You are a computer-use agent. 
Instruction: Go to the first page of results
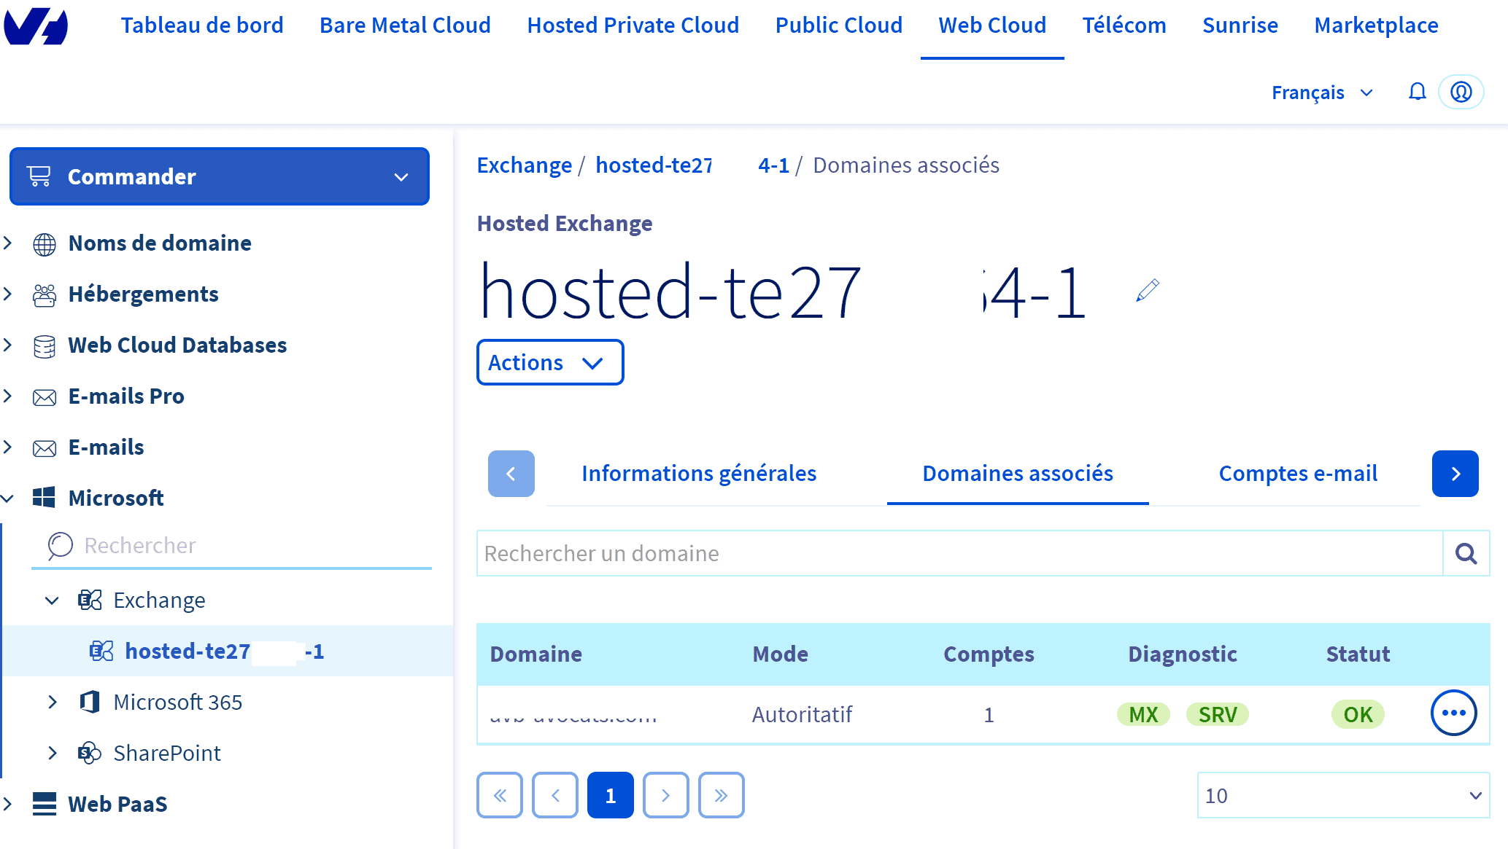pos(500,795)
